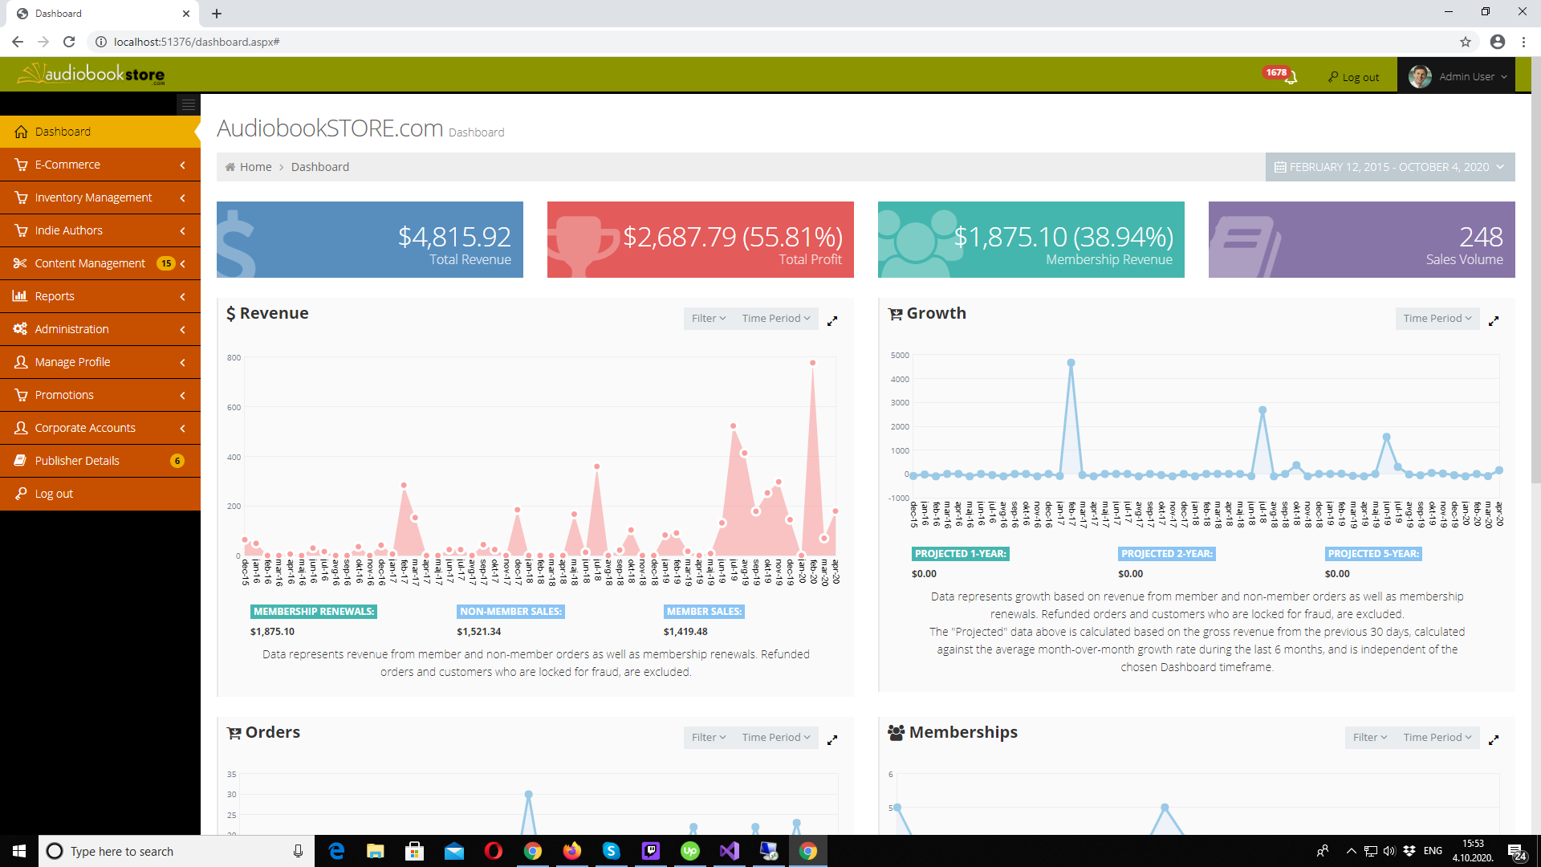Click the Total Revenue stat card
Viewport: 1541px width, 867px height.
coord(370,239)
